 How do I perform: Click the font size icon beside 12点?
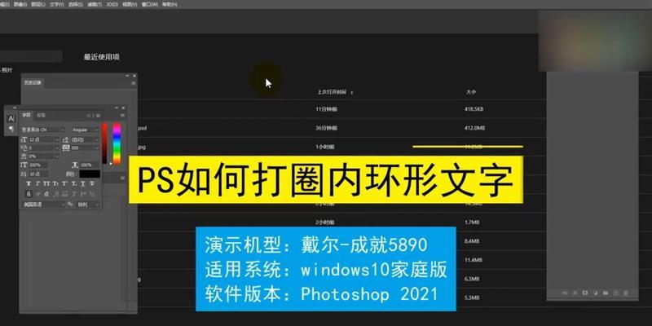[24, 139]
